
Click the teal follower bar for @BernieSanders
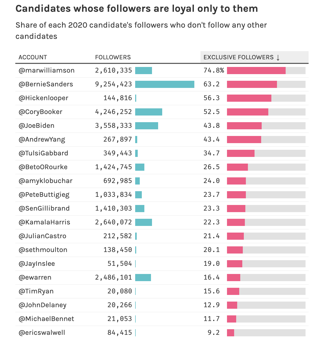(x=165, y=84)
